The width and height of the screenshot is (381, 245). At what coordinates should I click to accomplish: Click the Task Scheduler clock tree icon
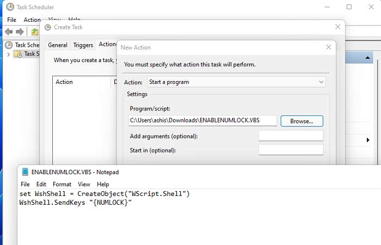pos(9,45)
